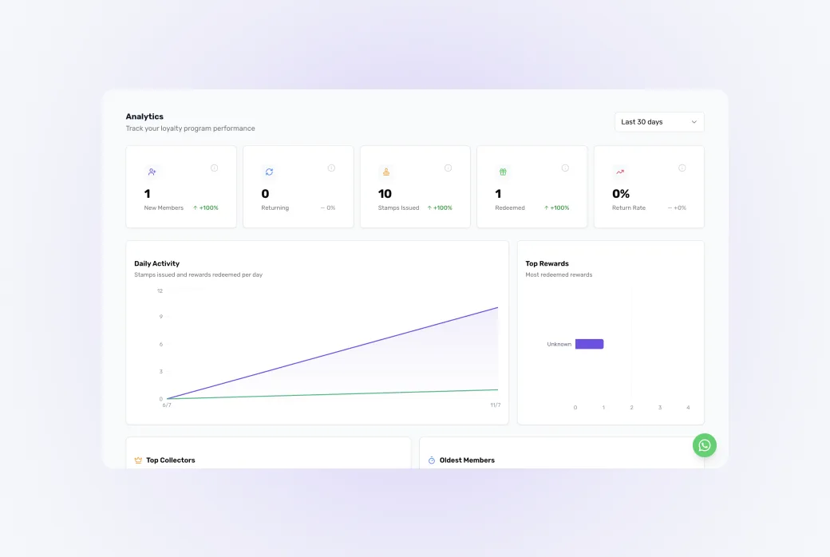Click the Top Rewards title
This screenshot has width=830, height=557.
[x=547, y=263]
